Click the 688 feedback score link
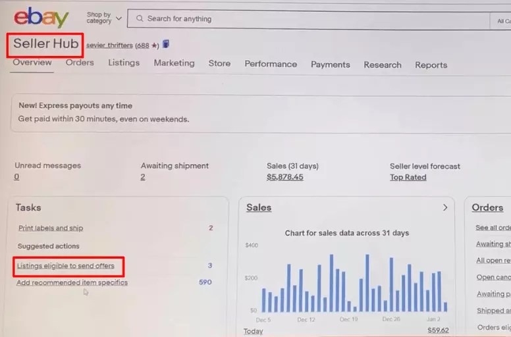511x337 pixels. pyautogui.click(x=143, y=45)
